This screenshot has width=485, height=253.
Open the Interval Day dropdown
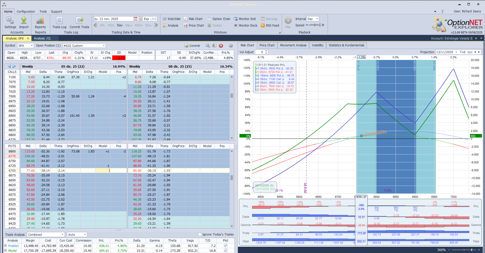coord(317,19)
